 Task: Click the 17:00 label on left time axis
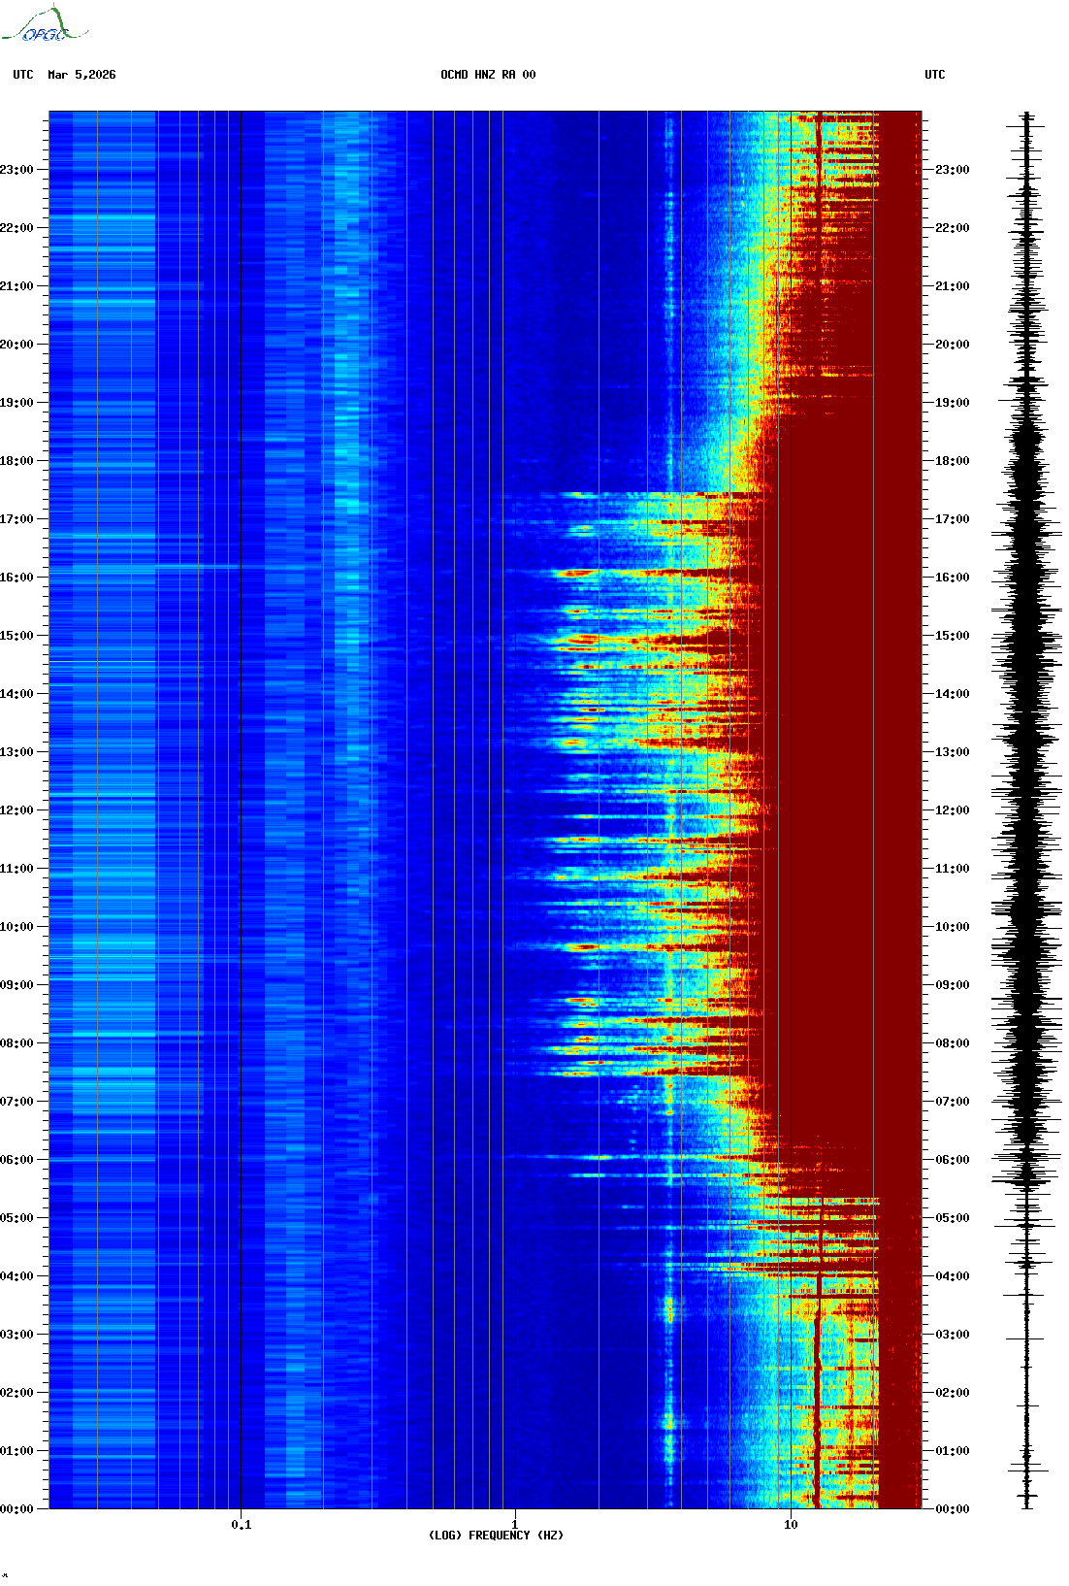point(16,519)
